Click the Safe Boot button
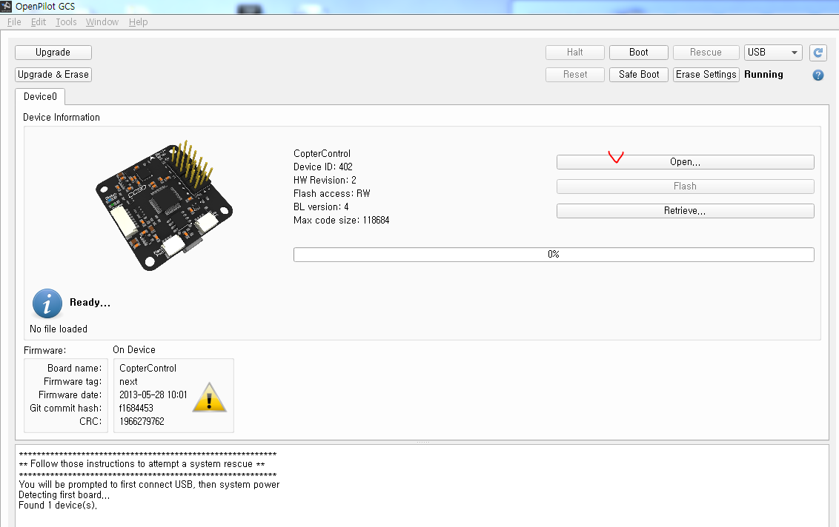 click(x=638, y=74)
